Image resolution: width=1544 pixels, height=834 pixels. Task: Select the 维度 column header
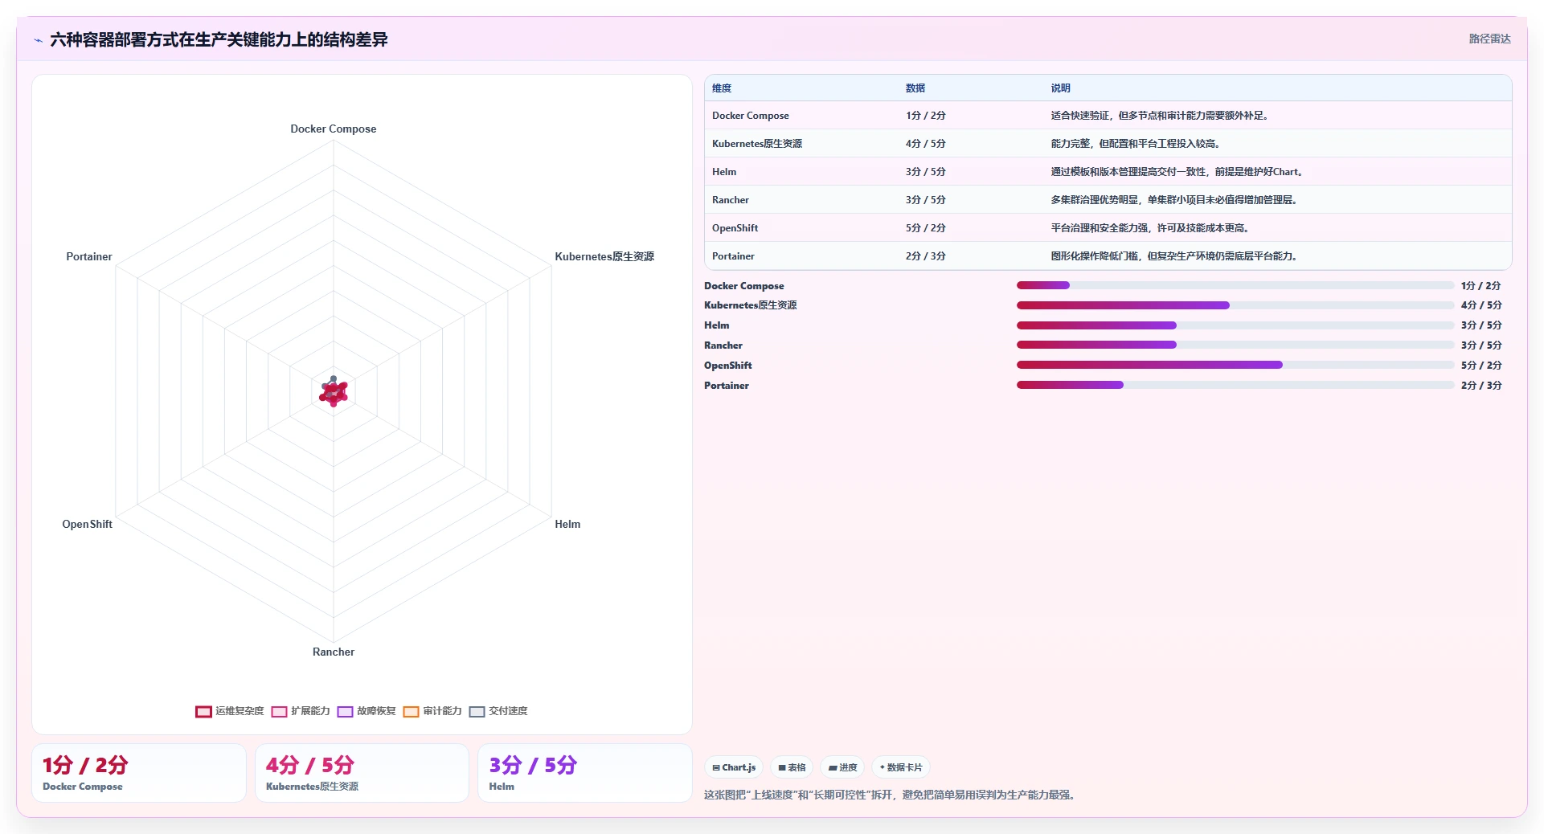[722, 88]
